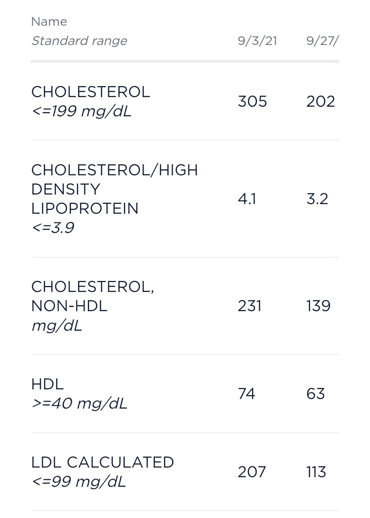Image resolution: width=370 pixels, height=518 pixels.
Task: Open the HDL test row
Action: click(x=48, y=384)
